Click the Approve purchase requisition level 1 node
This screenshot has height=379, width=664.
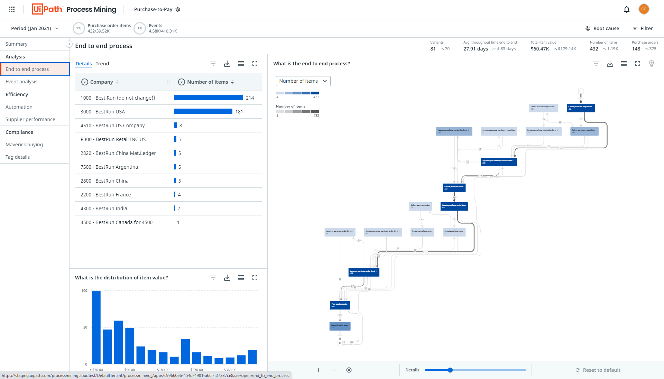point(499,162)
